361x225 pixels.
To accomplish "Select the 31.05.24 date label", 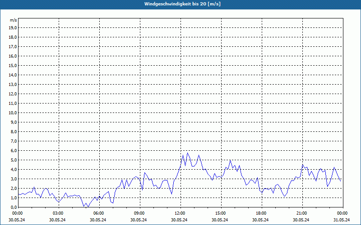I will pos(342,220).
